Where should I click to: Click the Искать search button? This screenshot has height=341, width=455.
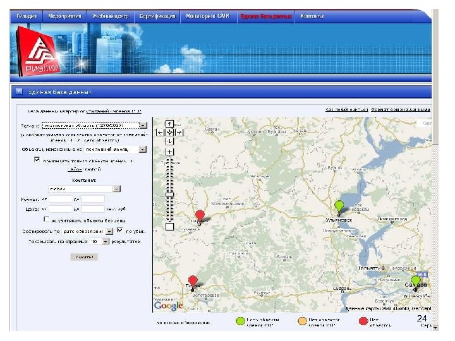[x=84, y=257]
